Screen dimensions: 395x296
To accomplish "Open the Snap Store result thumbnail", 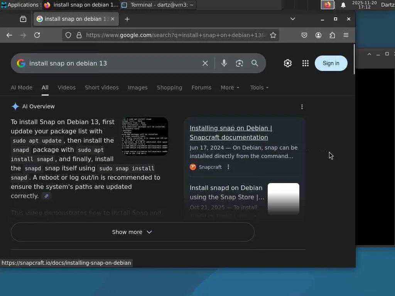I will click(284, 199).
